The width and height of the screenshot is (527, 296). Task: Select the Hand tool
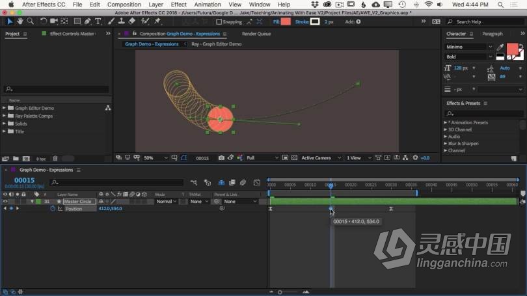point(20,21)
